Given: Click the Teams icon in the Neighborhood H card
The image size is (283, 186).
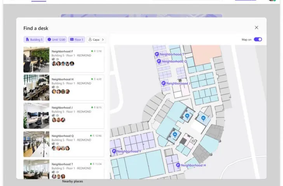Looking at the screenshot, I should [53, 87].
